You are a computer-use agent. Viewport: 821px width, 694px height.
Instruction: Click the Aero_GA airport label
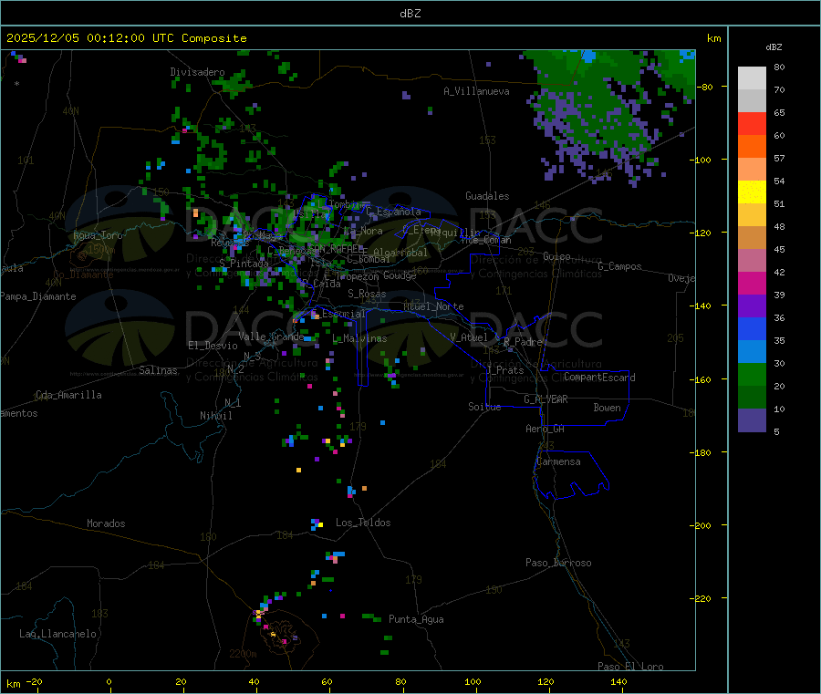click(546, 429)
